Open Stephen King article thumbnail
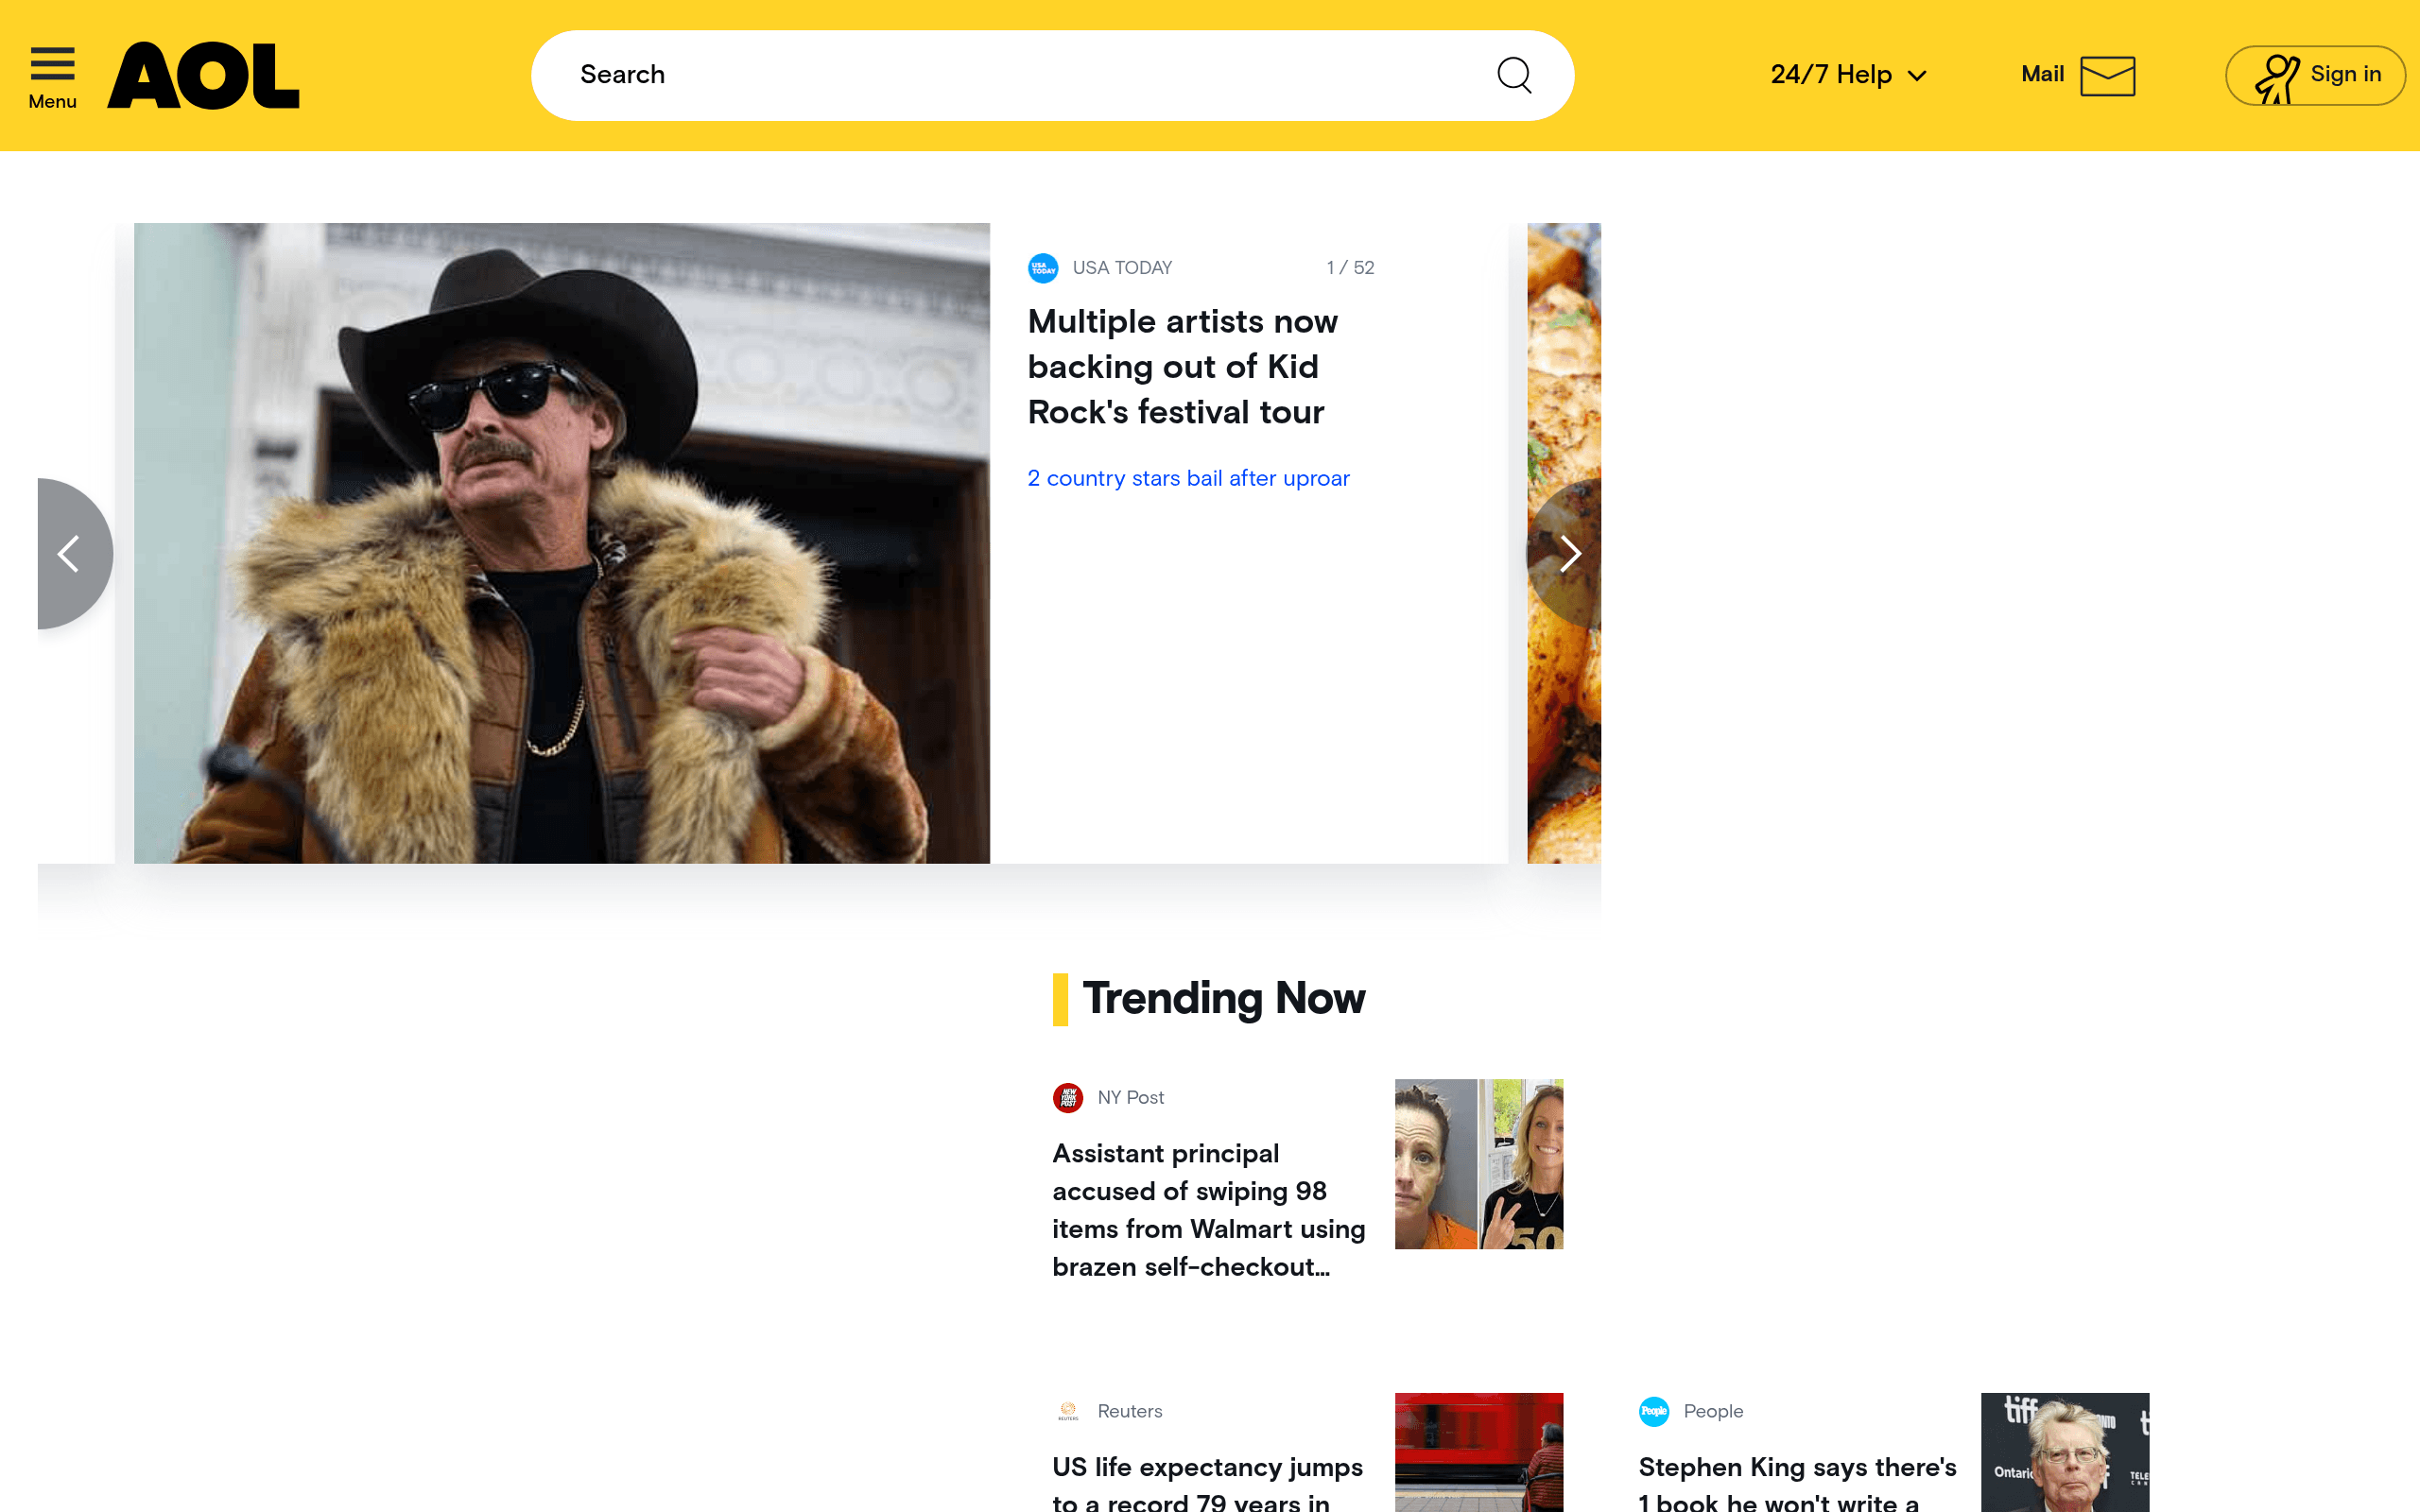Image resolution: width=2420 pixels, height=1512 pixels. pyautogui.click(x=2064, y=1452)
